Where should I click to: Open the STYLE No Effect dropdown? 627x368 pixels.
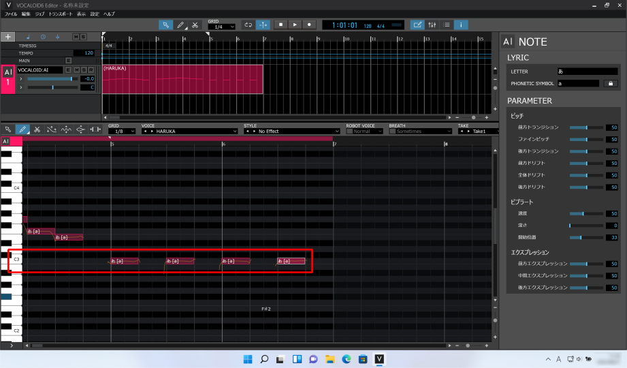click(x=292, y=132)
